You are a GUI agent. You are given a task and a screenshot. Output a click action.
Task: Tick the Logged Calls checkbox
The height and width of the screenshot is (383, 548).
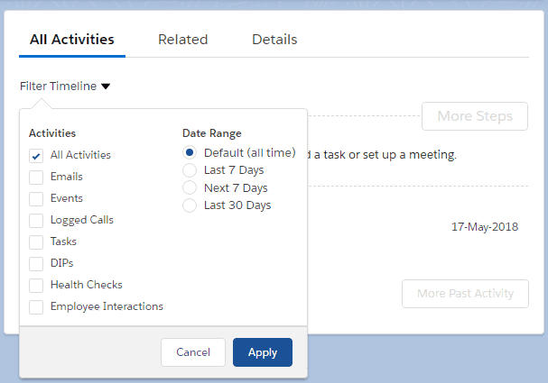click(x=36, y=220)
